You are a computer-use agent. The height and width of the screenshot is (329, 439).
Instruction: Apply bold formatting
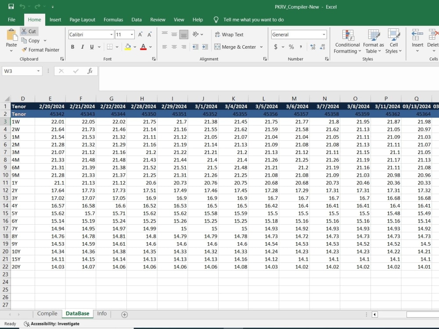[72, 47]
